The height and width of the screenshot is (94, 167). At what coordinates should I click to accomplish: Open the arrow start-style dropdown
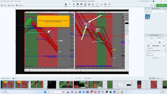(148, 46)
